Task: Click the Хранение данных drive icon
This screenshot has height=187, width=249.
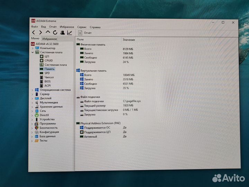Action: click(37, 107)
